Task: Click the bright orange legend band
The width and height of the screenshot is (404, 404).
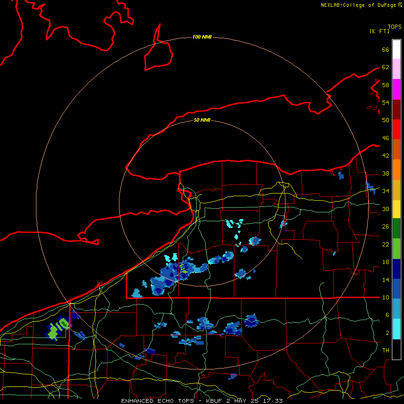Action: click(396, 169)
